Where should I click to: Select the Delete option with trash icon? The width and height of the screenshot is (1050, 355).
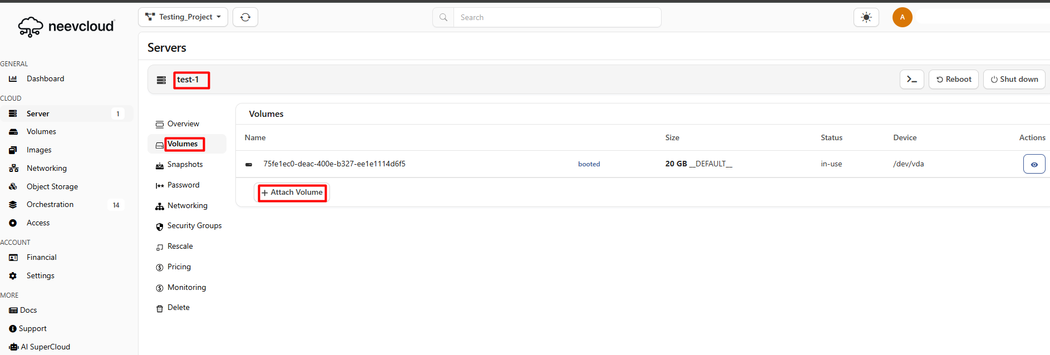tap(178, 308)
